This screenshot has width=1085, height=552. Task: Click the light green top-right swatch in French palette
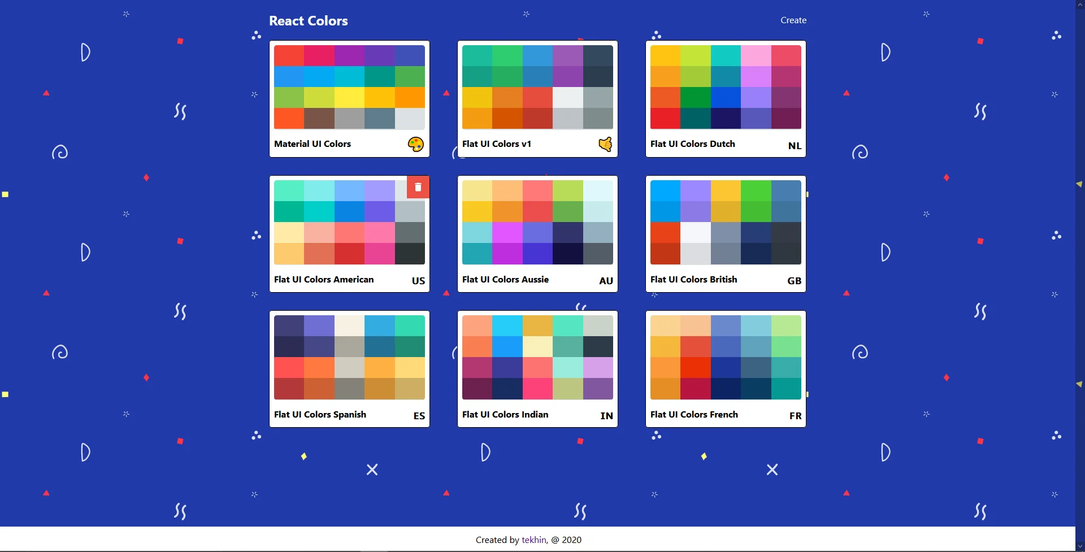click(x=786, y=326)
